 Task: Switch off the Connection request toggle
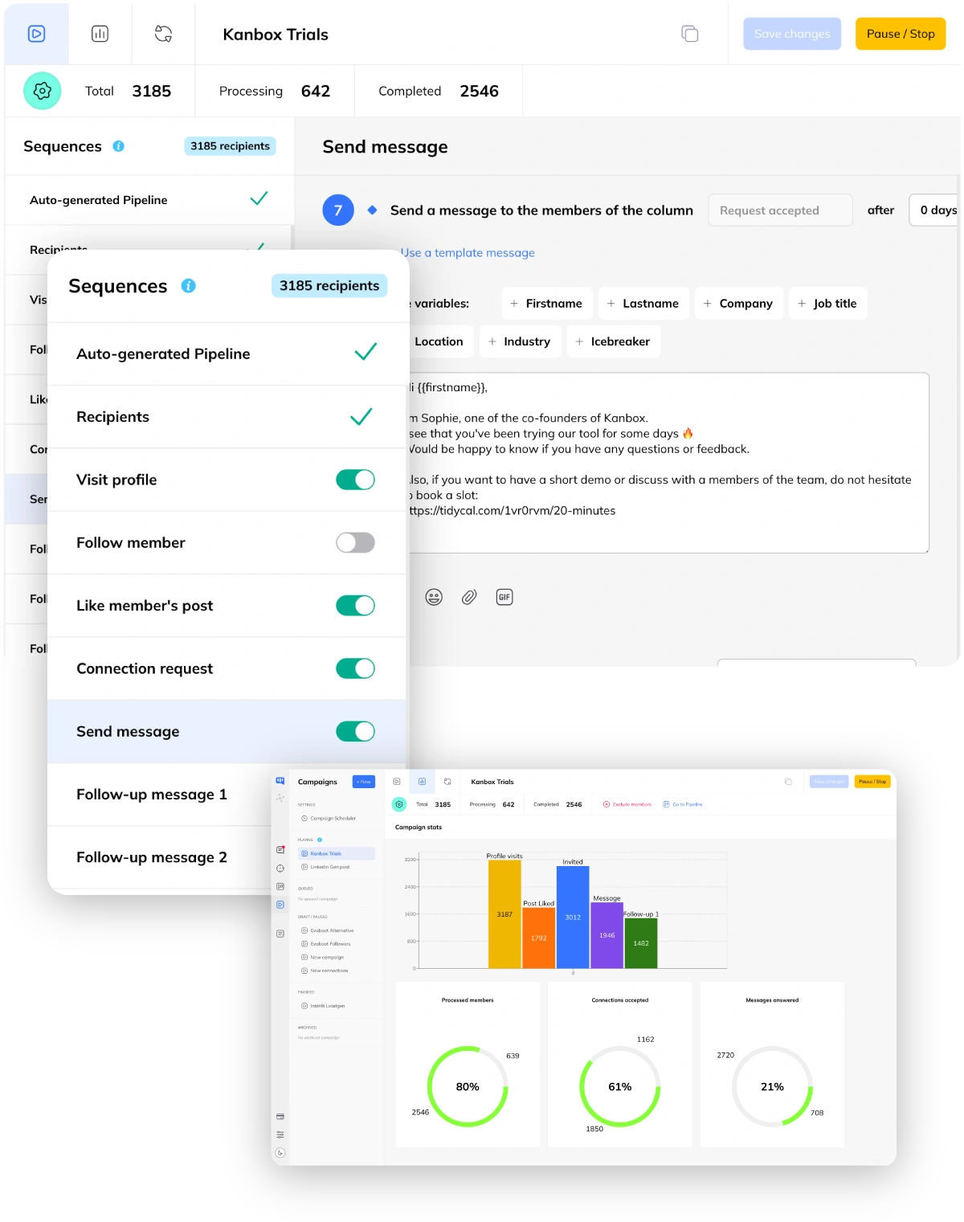click(355, 668)
